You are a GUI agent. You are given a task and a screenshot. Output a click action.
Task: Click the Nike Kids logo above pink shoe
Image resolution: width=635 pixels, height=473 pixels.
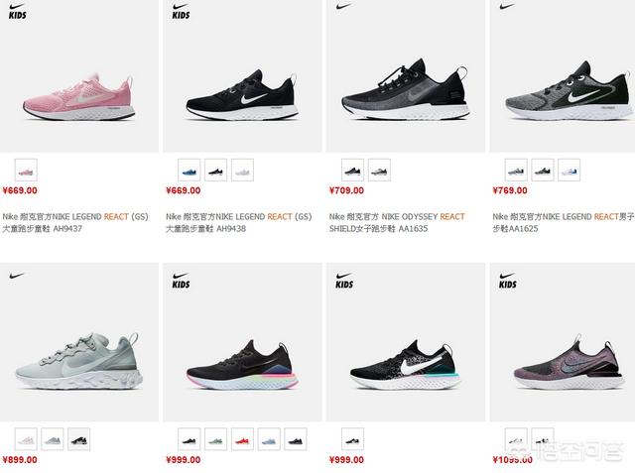18,11
